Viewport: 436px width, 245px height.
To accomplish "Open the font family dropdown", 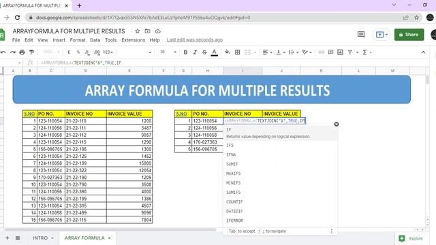I will (x=135, y=52).
